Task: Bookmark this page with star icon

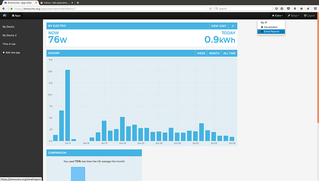Action: tap(276, 8)
